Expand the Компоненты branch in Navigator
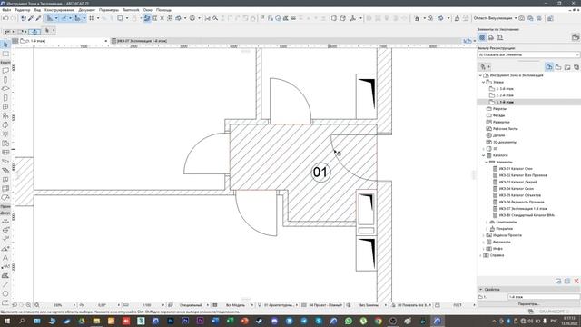 [x=487, y=222]
